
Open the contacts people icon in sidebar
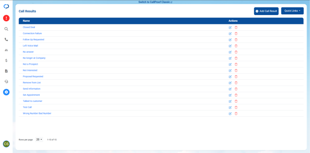coord(6,50)
